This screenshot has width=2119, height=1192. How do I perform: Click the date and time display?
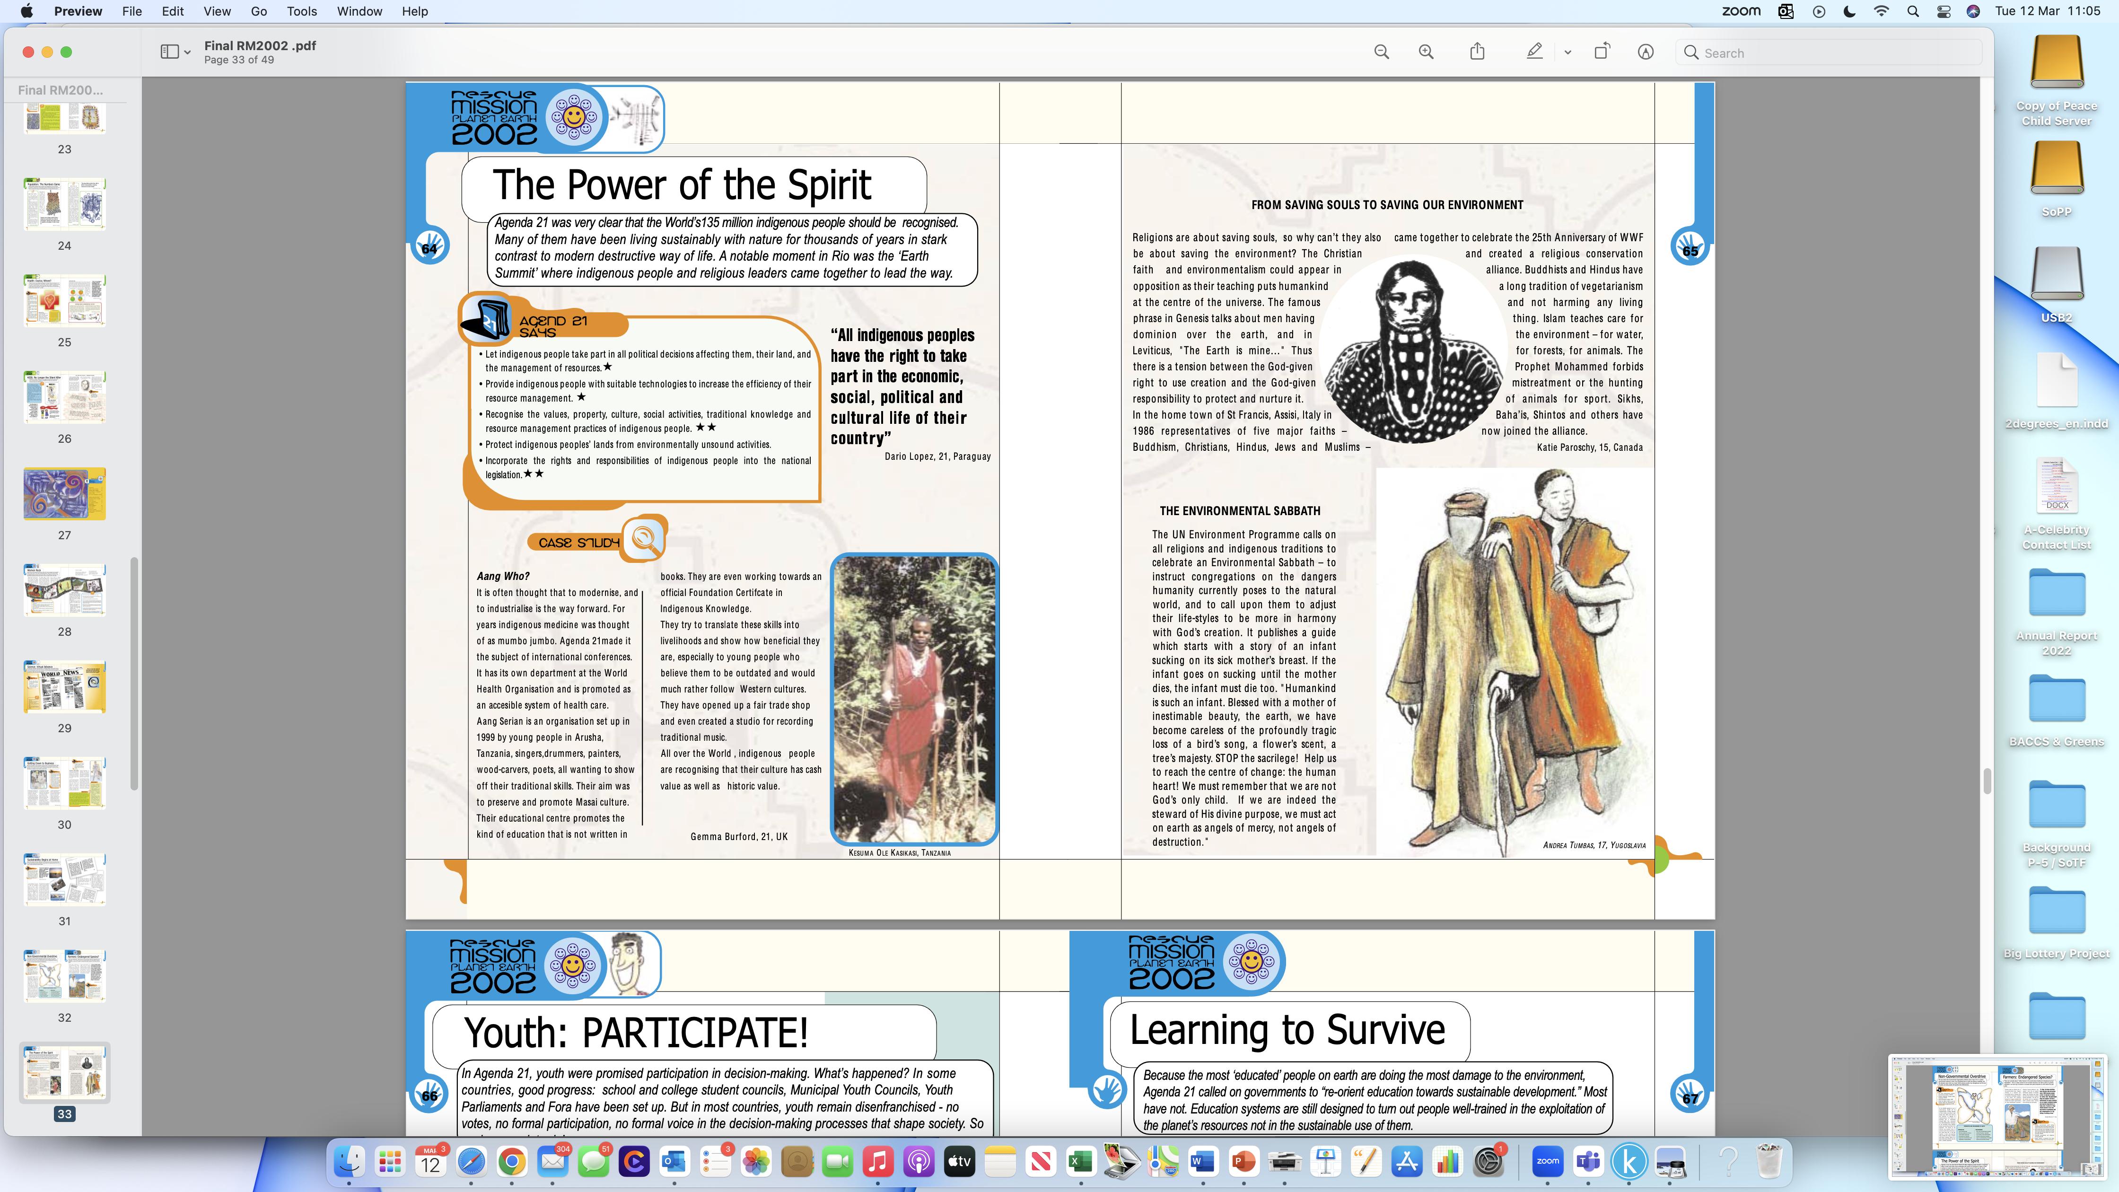(2048, 11)
